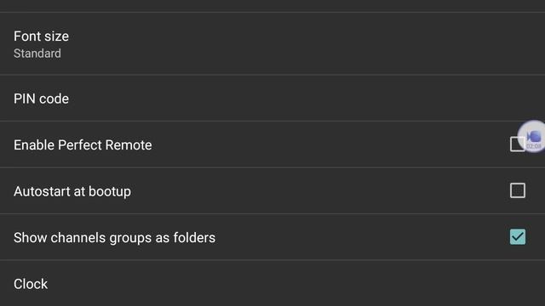Click the Enable Perfect Remote label

[83, 145]
